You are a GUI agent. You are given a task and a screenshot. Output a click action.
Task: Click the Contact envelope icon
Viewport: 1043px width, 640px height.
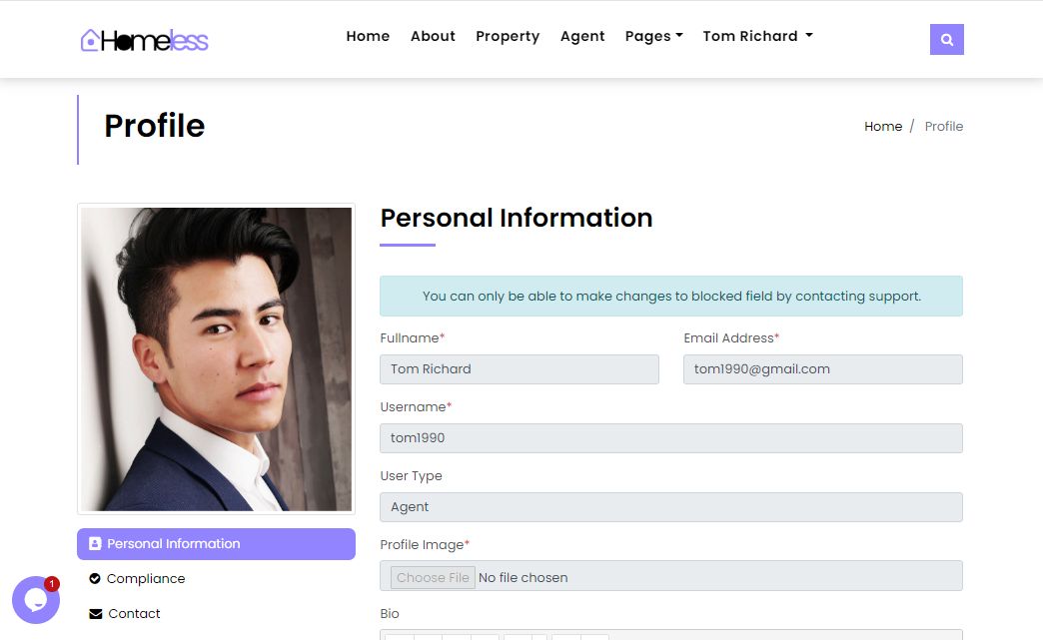coord(96,614)
